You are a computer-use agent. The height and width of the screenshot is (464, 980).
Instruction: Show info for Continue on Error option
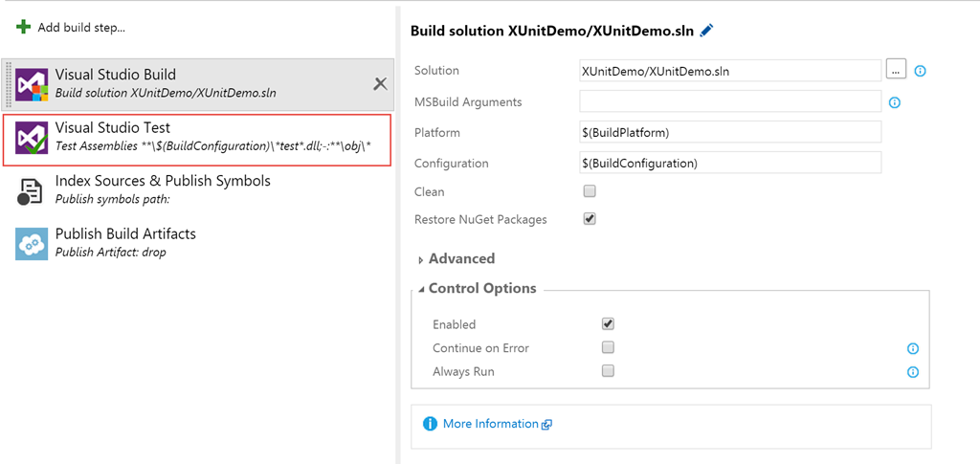click(x=912, y=348)
